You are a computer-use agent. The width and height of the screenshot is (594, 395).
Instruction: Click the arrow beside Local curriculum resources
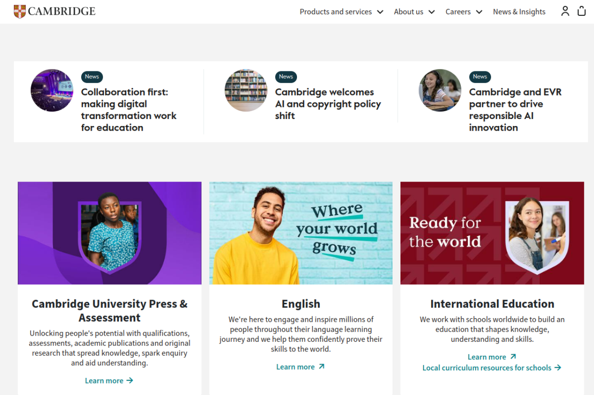558,368
